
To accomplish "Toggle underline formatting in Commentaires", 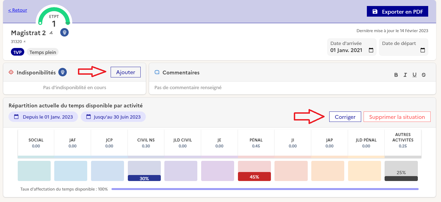I will point(414,75).
